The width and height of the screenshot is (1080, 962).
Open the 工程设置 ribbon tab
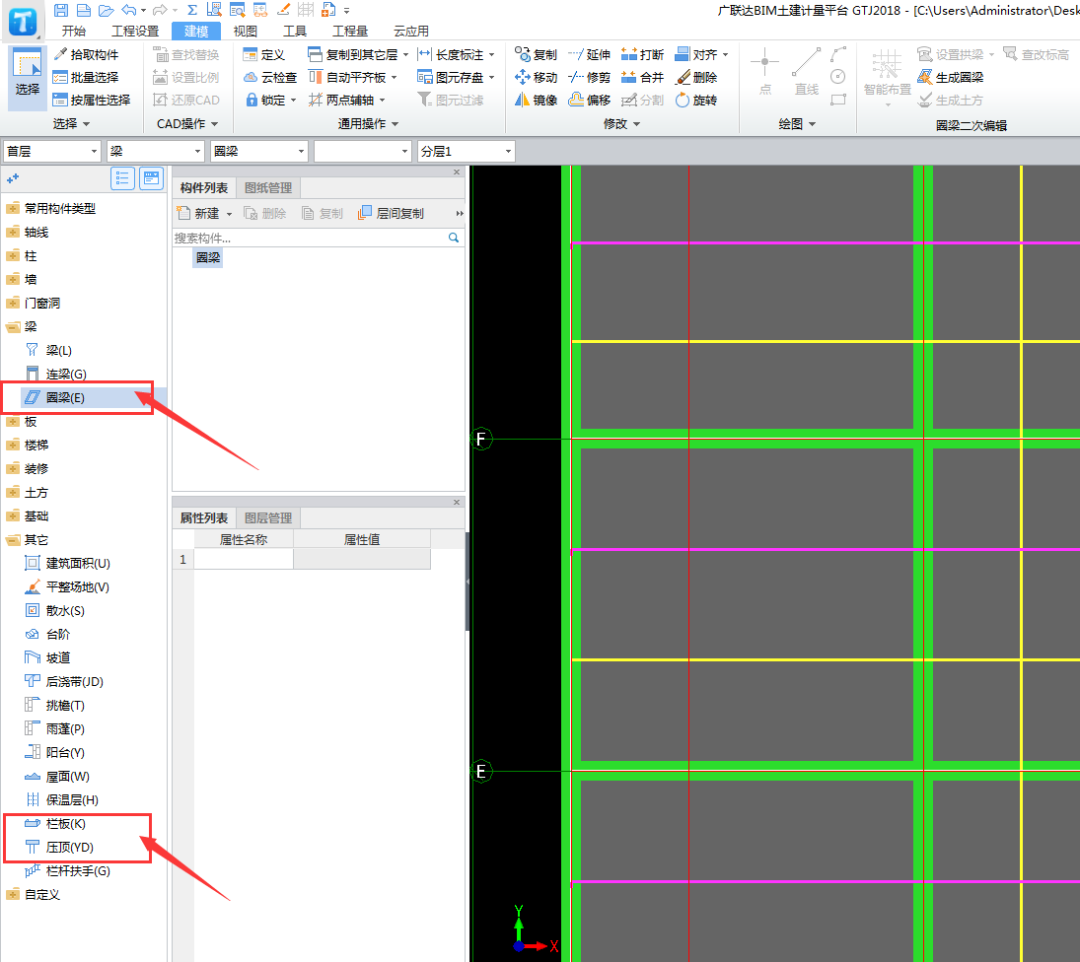click(x=135, y=31)
